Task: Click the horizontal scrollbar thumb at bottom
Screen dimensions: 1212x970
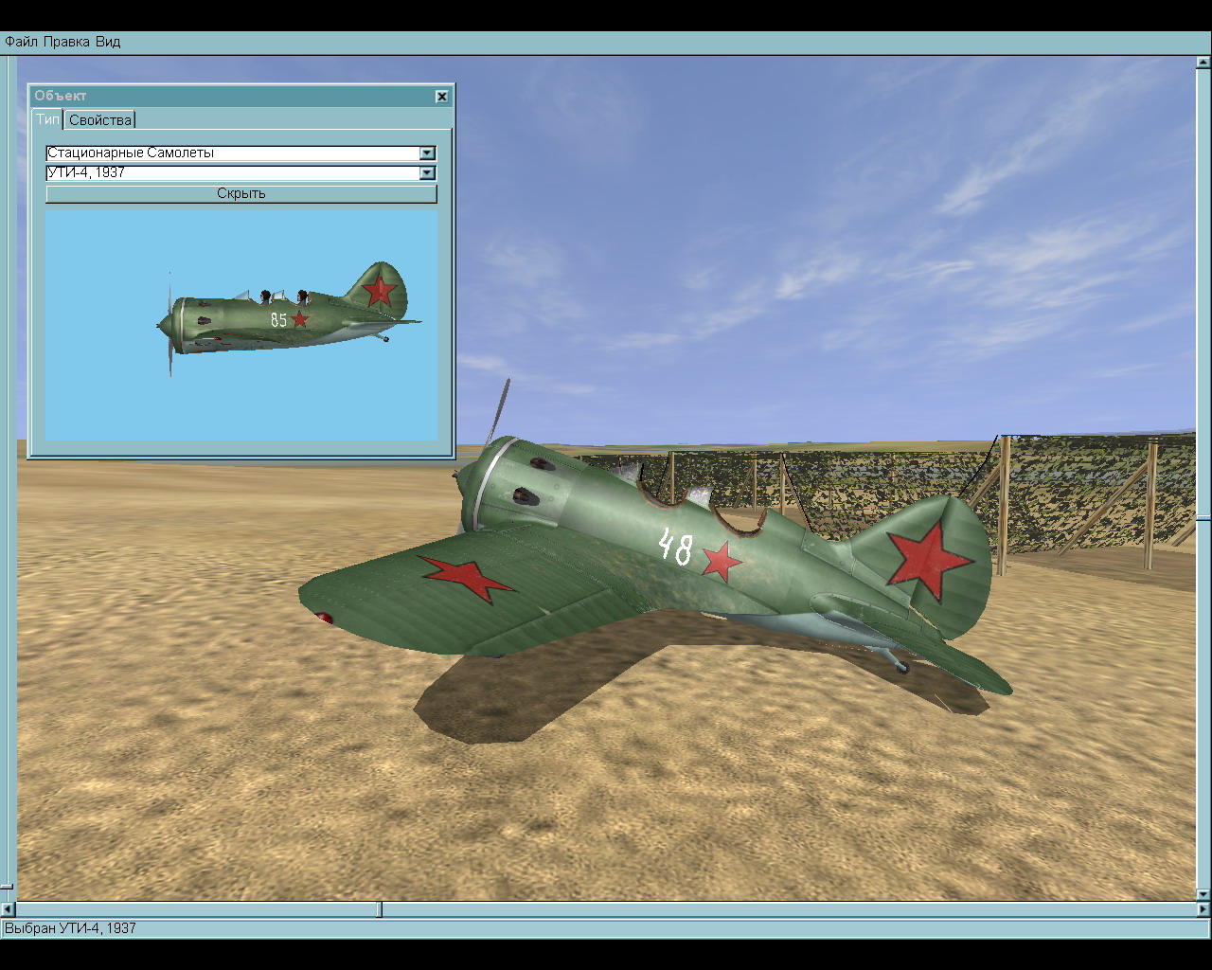Action: tap(380, 910)
